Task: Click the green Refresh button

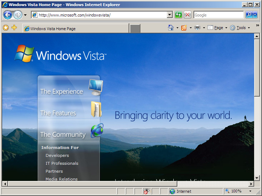Action: click(178, 15)
